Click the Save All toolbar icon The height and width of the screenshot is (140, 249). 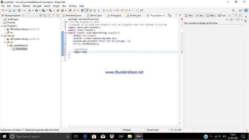[14, 10]
